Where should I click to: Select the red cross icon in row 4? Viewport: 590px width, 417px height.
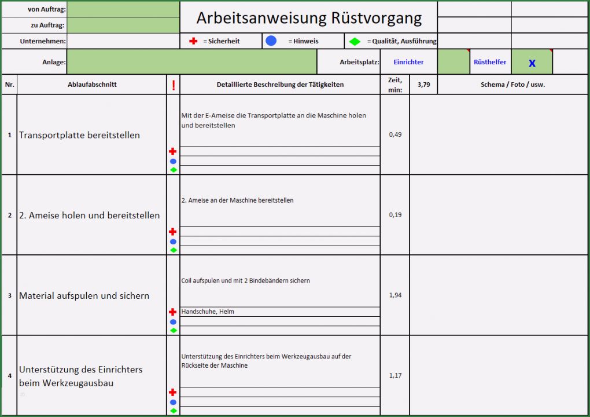[172, 392]
